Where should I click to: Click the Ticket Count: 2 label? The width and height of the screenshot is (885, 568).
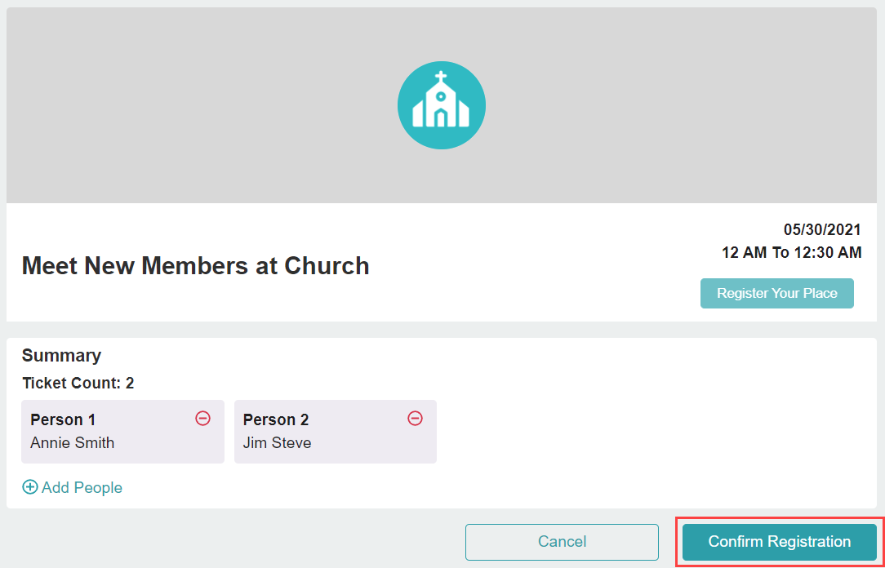(78, 384)
